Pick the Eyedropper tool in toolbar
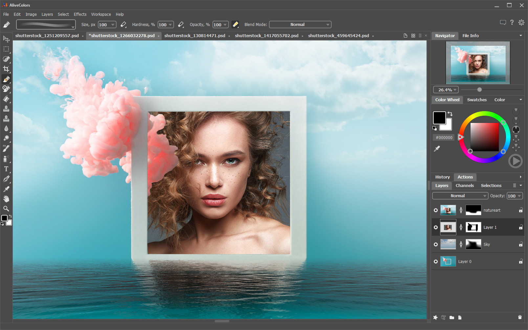Image resolution: width=528 pixels, height=330 pixels. point(6,189)
